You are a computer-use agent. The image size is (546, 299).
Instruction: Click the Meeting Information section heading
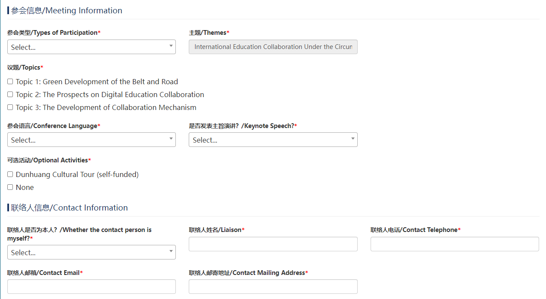[x=67, y=11]
